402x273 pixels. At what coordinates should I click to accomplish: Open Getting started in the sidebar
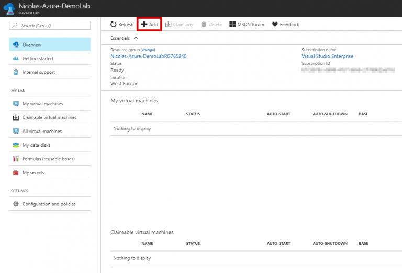click(x=50, y=58)
